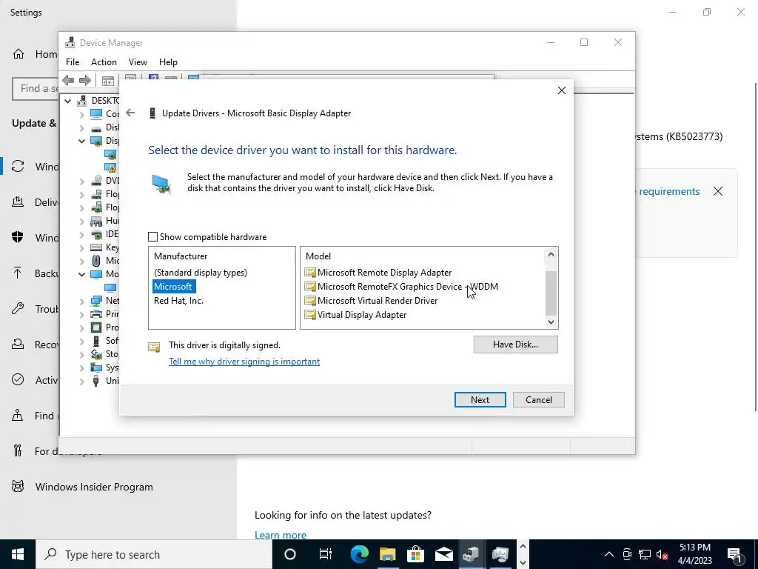The width and height of the screenshot is (758, 569).
Task: Open View menu in Device Manager
Action: click(x=138, y=62)
